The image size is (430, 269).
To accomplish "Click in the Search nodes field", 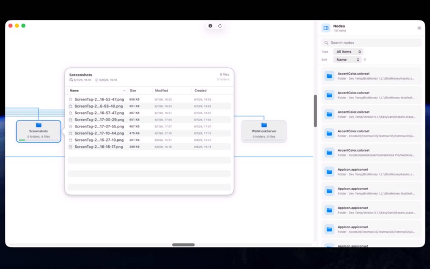I will pyautogui.click(x=371, y=43).
